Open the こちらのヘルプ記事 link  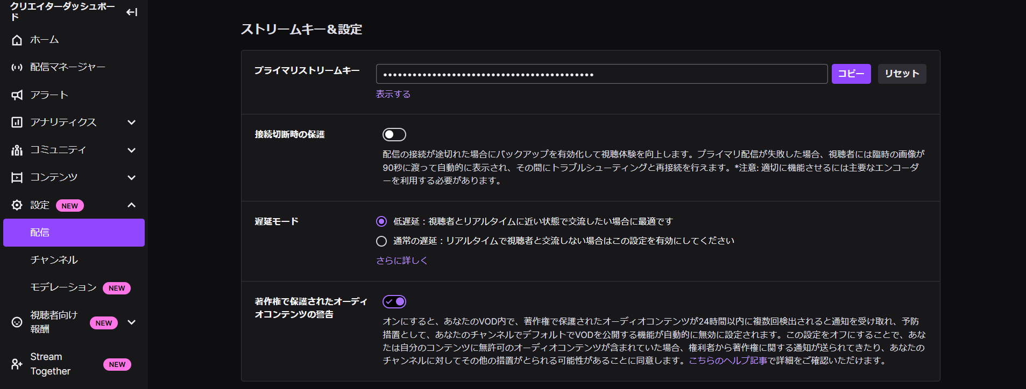(x=728, y=361)
